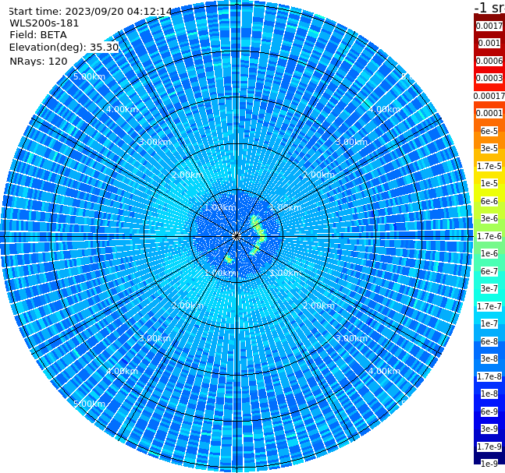Click the 3e-7 colorbar label
This screenshot has width=505, height=473.
pyautogui.click(x=489, y=288)
